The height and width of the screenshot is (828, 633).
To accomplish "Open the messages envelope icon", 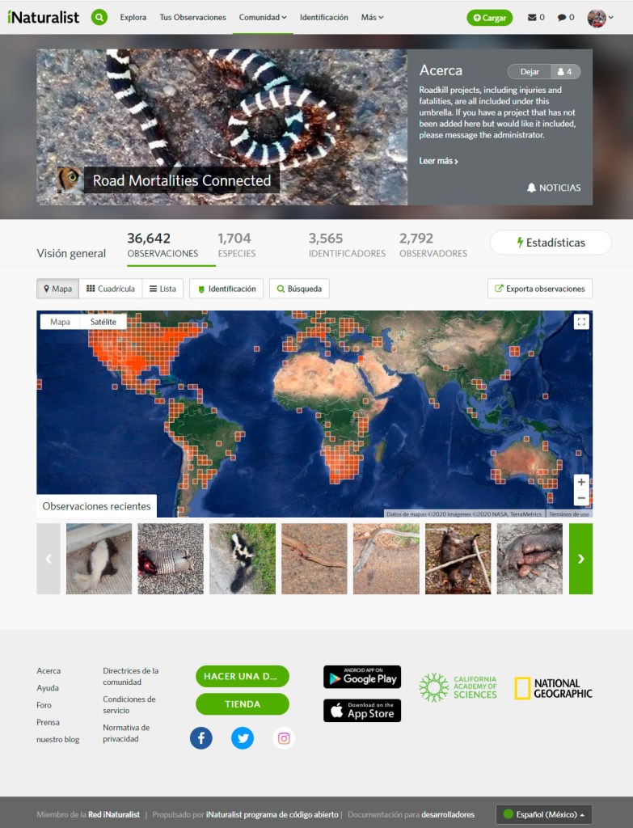I will point(532,18).
